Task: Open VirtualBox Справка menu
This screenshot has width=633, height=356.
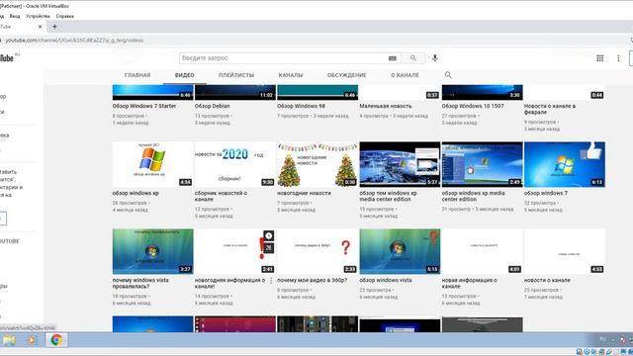Action: point(65,16)
